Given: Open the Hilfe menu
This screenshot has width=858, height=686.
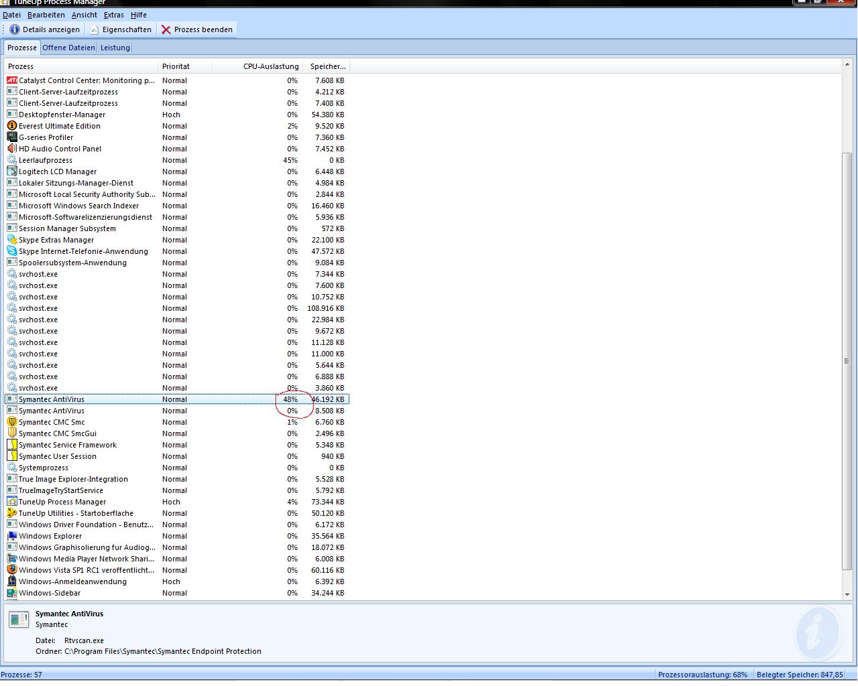Looking at the screenshot, I should (x=139, y=15).
